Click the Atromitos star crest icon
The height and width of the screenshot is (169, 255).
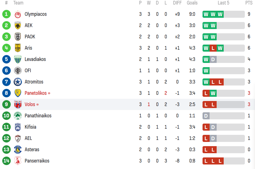pos(18,82)
